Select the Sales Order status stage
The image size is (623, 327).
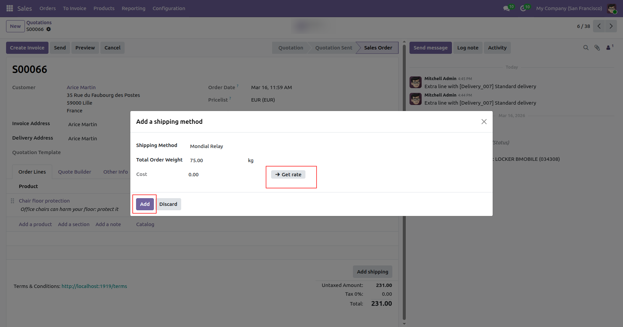(x=378, y=48)
